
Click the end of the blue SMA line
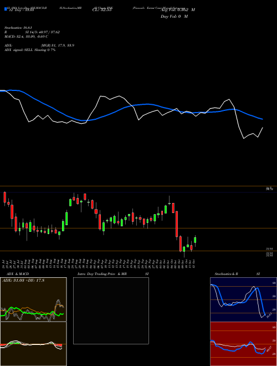pyautogui.click(x=263, y=119)
